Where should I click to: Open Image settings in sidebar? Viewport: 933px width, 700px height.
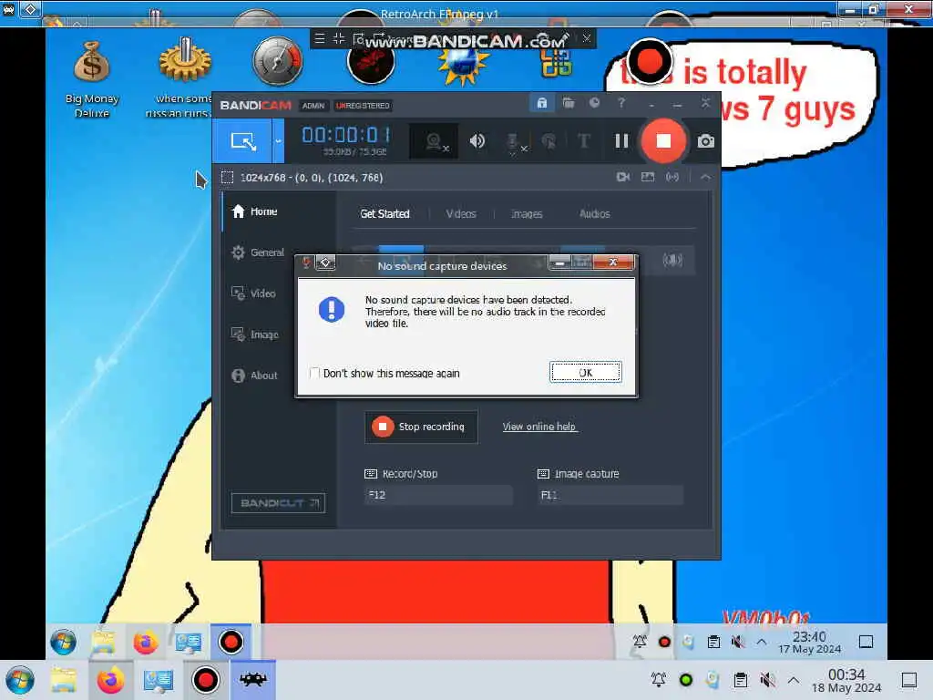pyautogui.click(x=257, y=335)
